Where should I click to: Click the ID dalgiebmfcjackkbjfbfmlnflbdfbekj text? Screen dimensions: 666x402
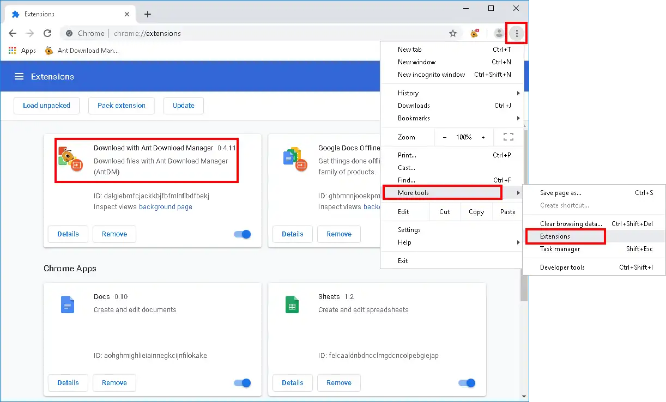(x=152, y=196)
